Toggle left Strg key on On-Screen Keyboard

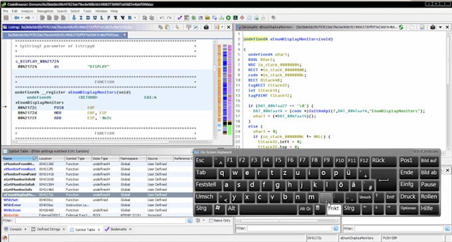[x=203, y=209]
